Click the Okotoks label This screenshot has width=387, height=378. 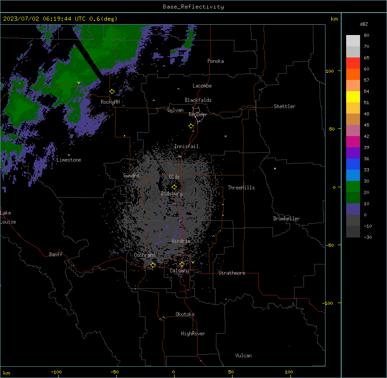tap(185, 314)
